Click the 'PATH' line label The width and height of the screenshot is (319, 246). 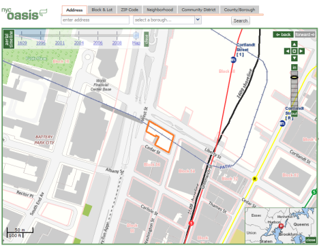(225, 167)
